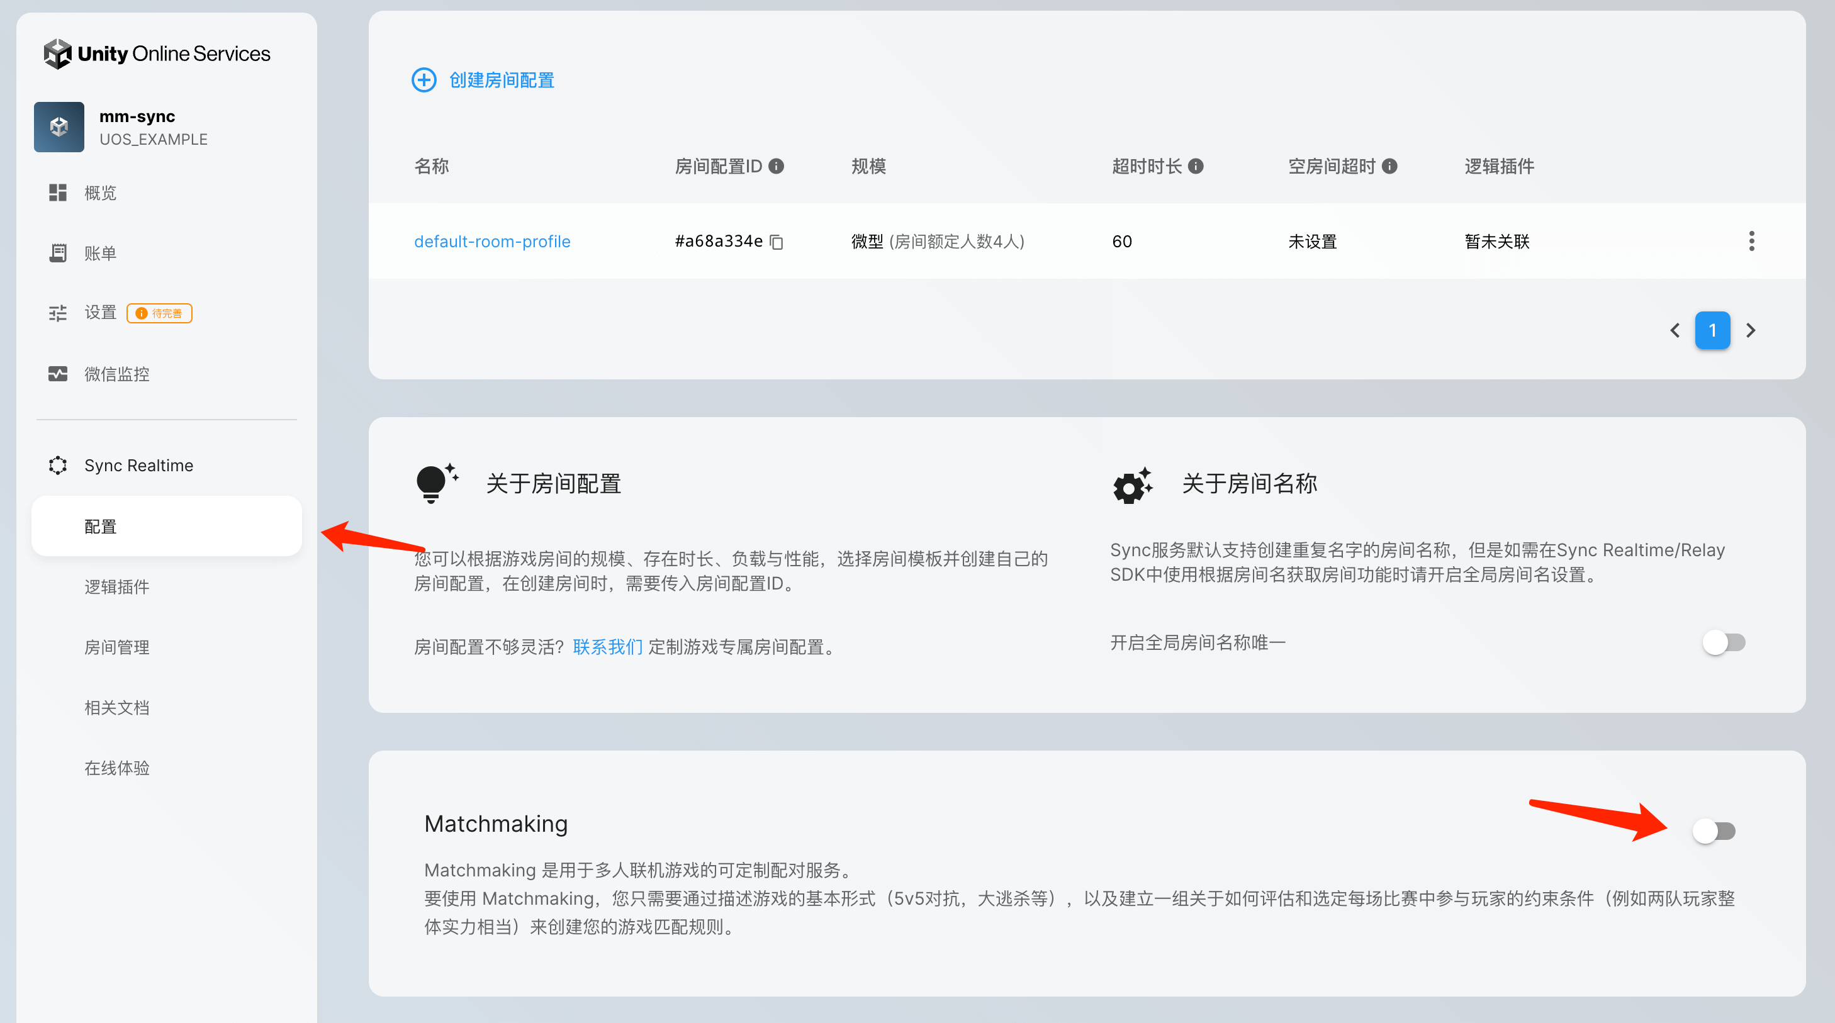Click the mm-sync project thumbnail
This screenshot has width=1835, height=1023.
coord(59,127)
